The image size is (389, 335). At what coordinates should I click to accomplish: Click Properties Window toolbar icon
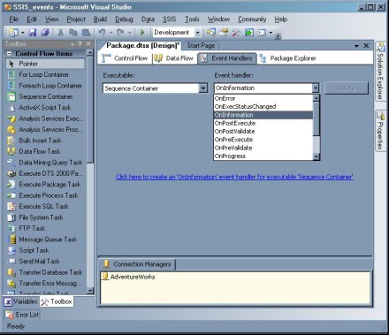tap(224, 33)
